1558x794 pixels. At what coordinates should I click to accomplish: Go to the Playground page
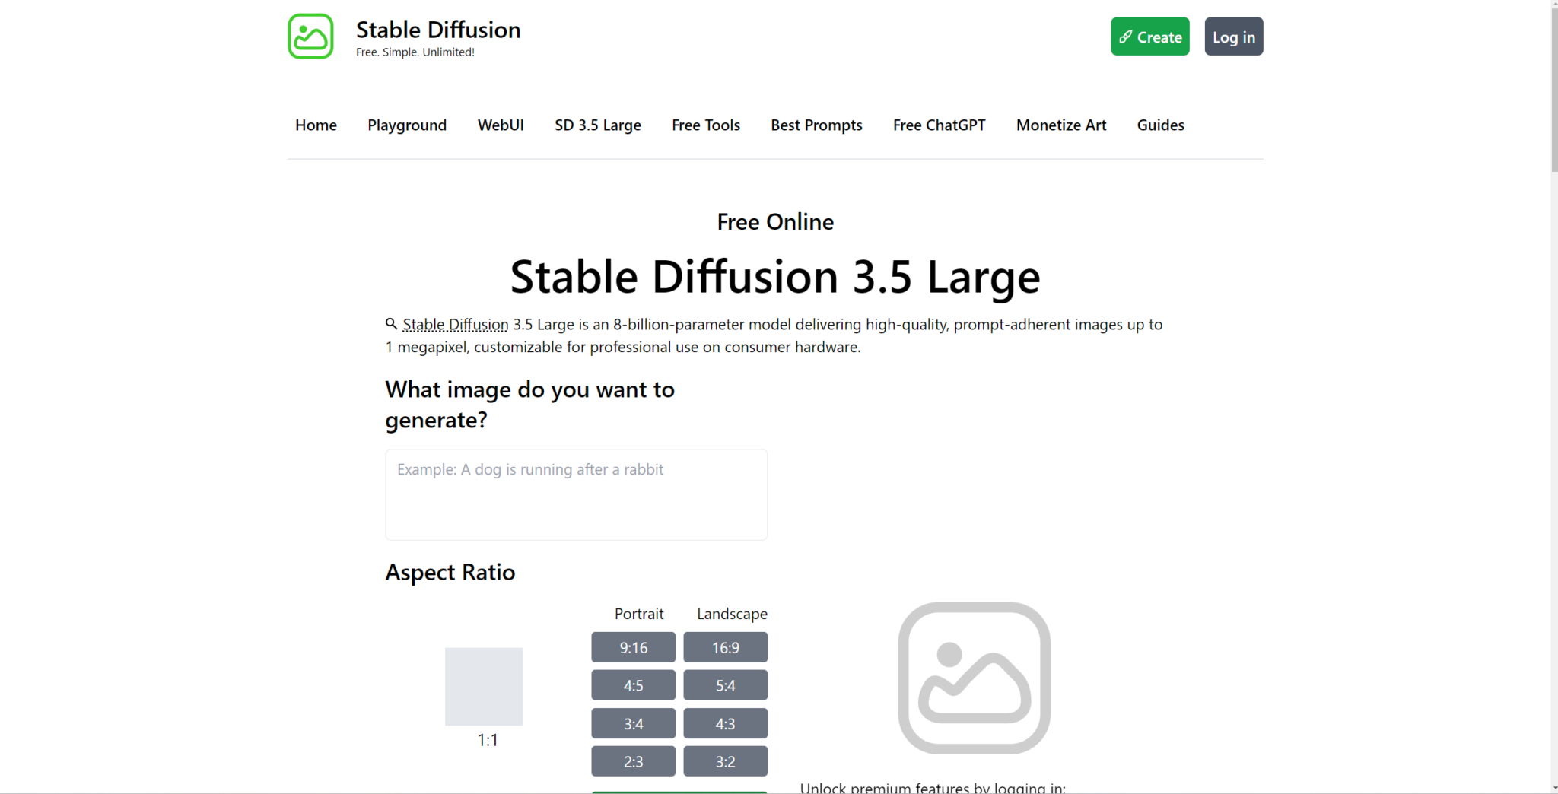pos(407,125)
